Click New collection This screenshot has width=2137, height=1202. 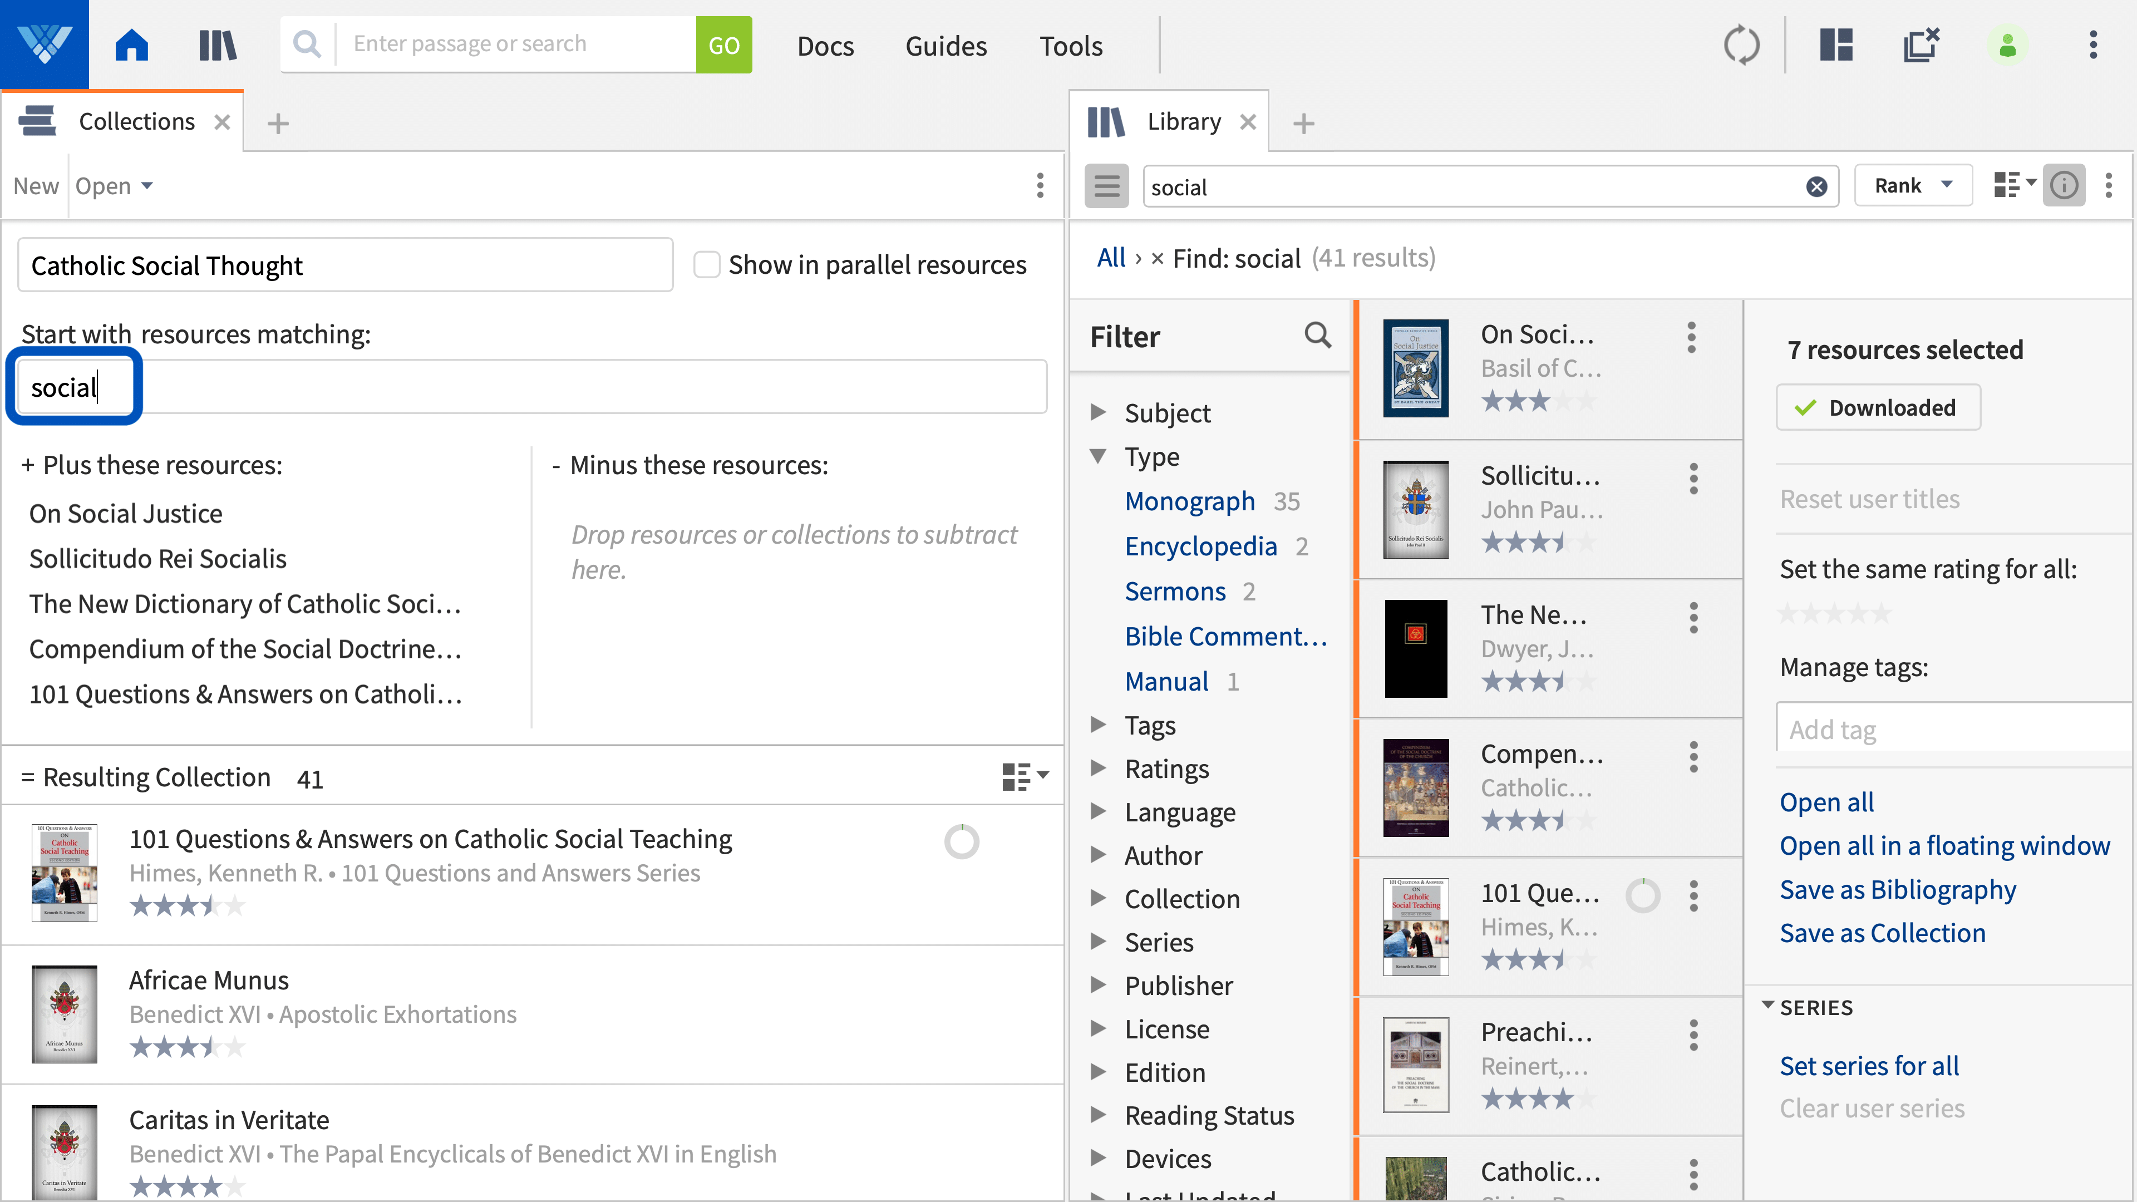[x=36, y=186]
